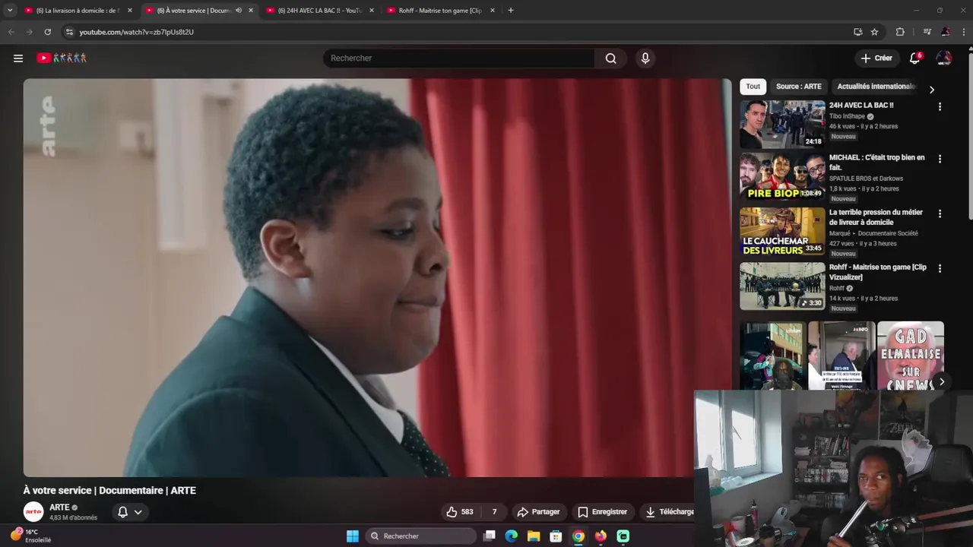Show the next Shorts with the arrow

941,382
